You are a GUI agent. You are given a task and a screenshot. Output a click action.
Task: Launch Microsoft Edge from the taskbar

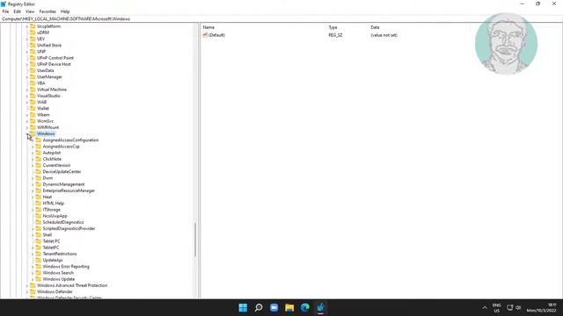(305, 307)
